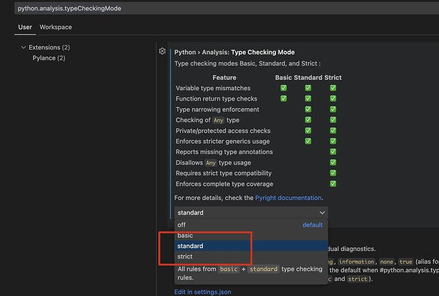Click the Basic checkmark for Function return type checks
This screenshot has height=296, width=439.
pos(284,98)
